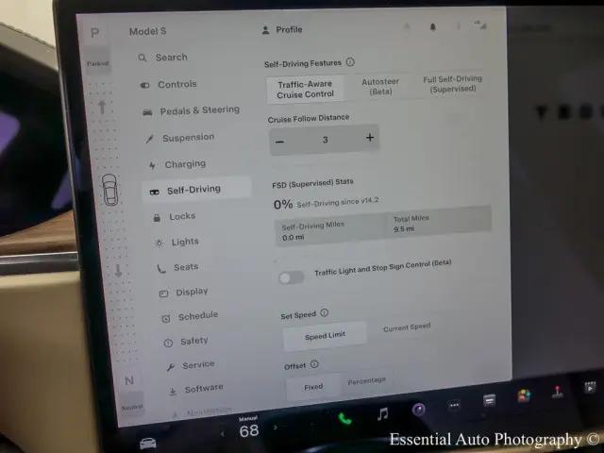604x453 pixels.
Task: Choose Speed Limit for Set Speed
Action: pyautogui.click(x=325, y=336)
